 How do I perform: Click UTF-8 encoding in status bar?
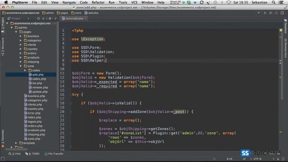(257, 159)
